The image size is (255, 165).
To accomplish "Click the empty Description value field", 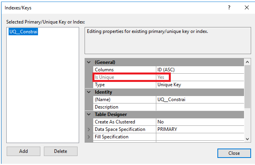I will coord(199,107).
